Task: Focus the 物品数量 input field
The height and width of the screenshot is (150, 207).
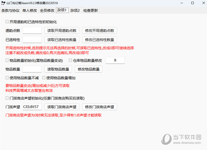Action: pyautogui.click(x=32, y=69)
